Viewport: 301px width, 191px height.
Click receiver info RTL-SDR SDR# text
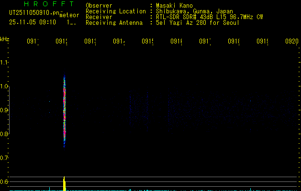coord(209,17)
